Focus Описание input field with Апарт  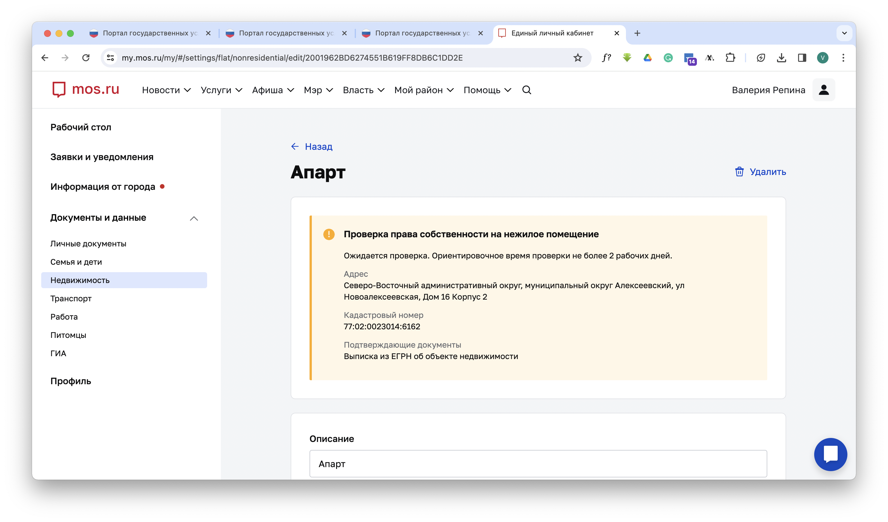[x=538, y=463]
